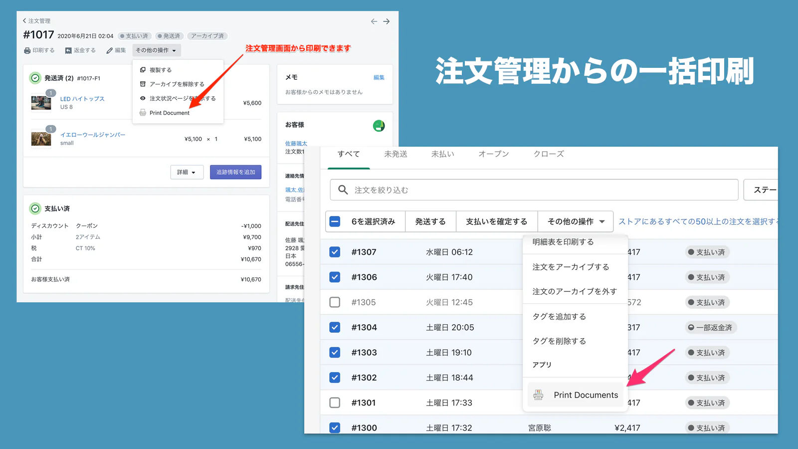Focus the 注文を絞り込む search field

534,190
